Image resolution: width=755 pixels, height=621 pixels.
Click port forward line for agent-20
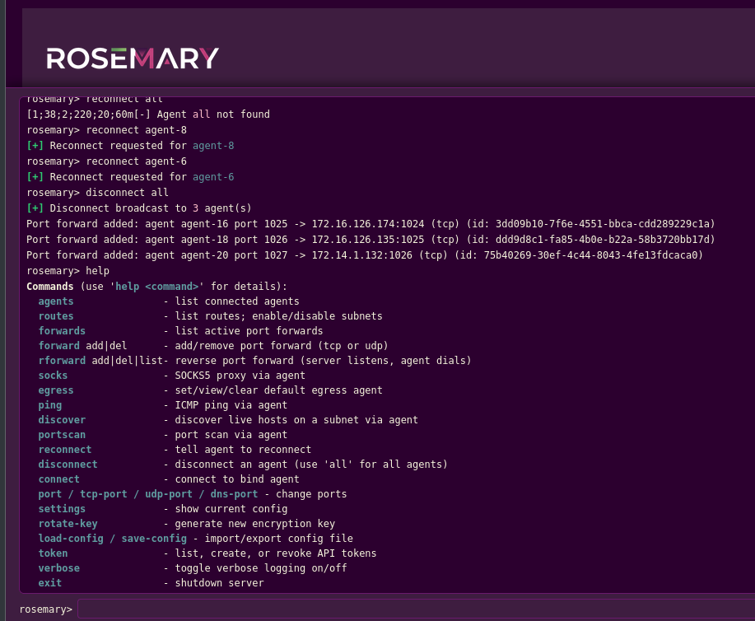point(365,255)
